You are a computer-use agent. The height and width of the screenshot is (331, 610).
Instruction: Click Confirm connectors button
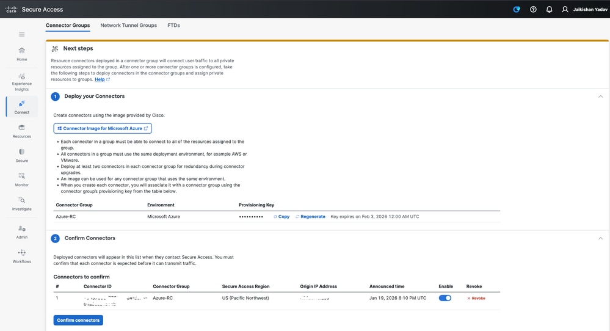(78, 320)
